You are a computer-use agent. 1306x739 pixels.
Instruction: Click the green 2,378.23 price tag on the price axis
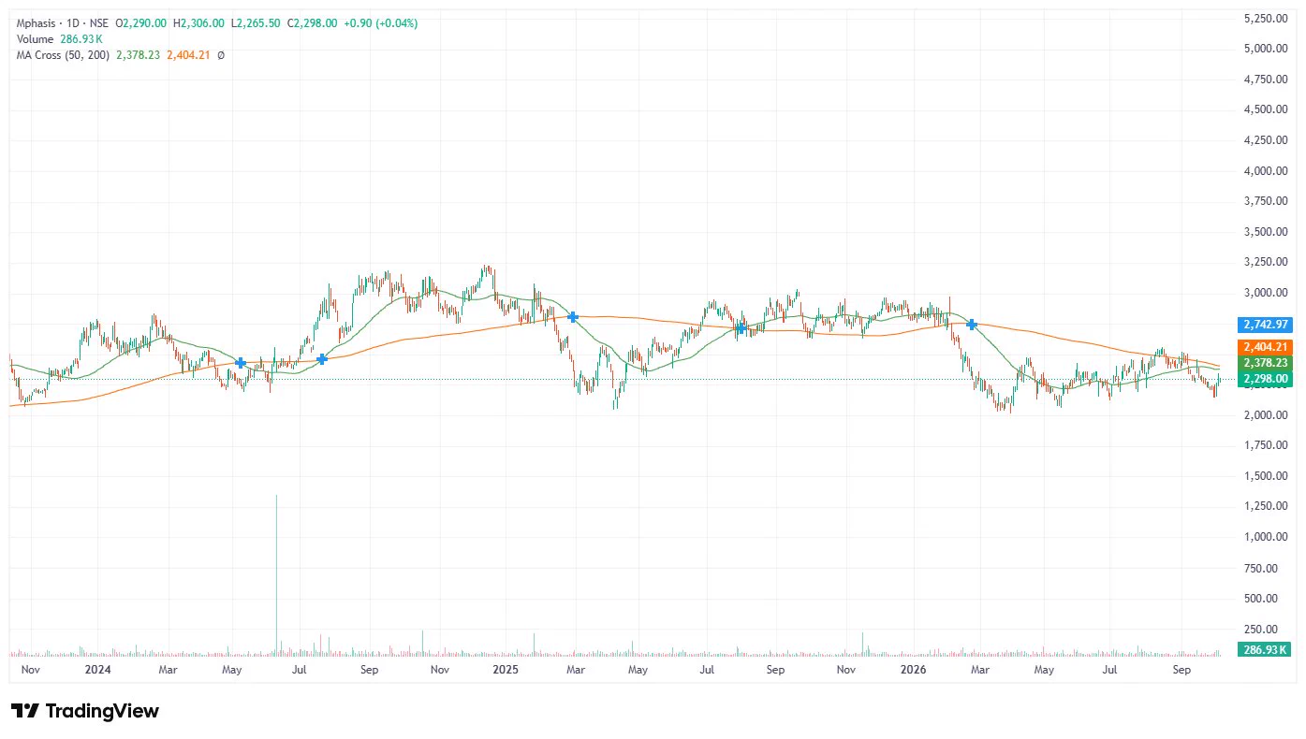tap(1267, 363)
